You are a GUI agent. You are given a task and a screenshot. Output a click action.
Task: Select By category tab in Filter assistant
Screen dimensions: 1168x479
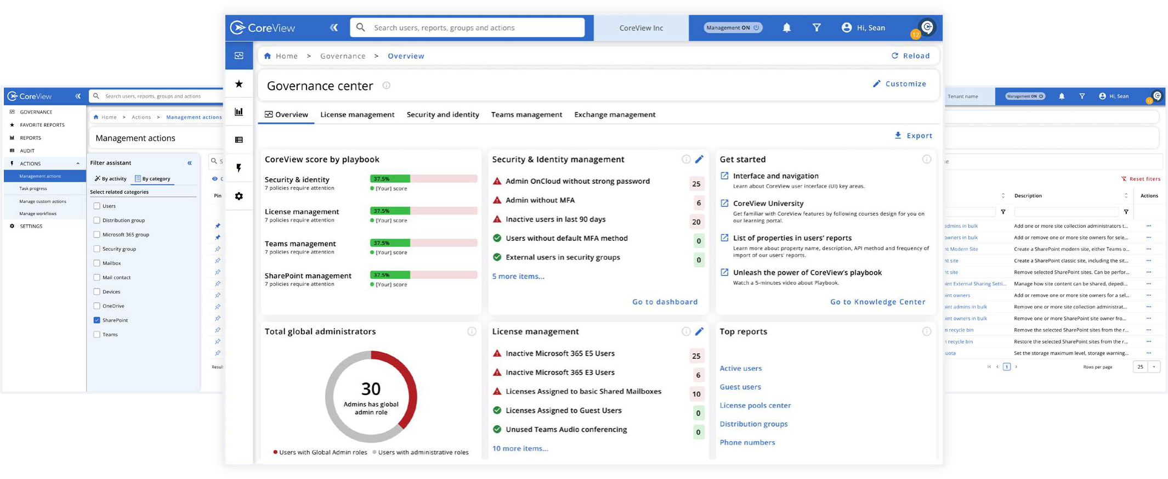152,179
